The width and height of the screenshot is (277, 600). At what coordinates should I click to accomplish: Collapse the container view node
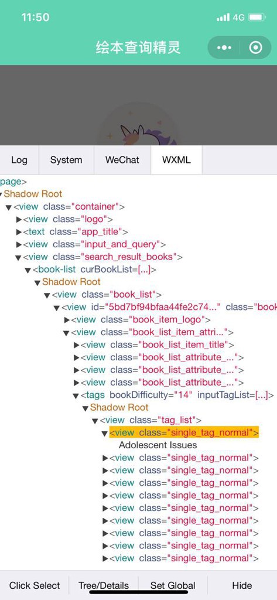coord(8,207)
